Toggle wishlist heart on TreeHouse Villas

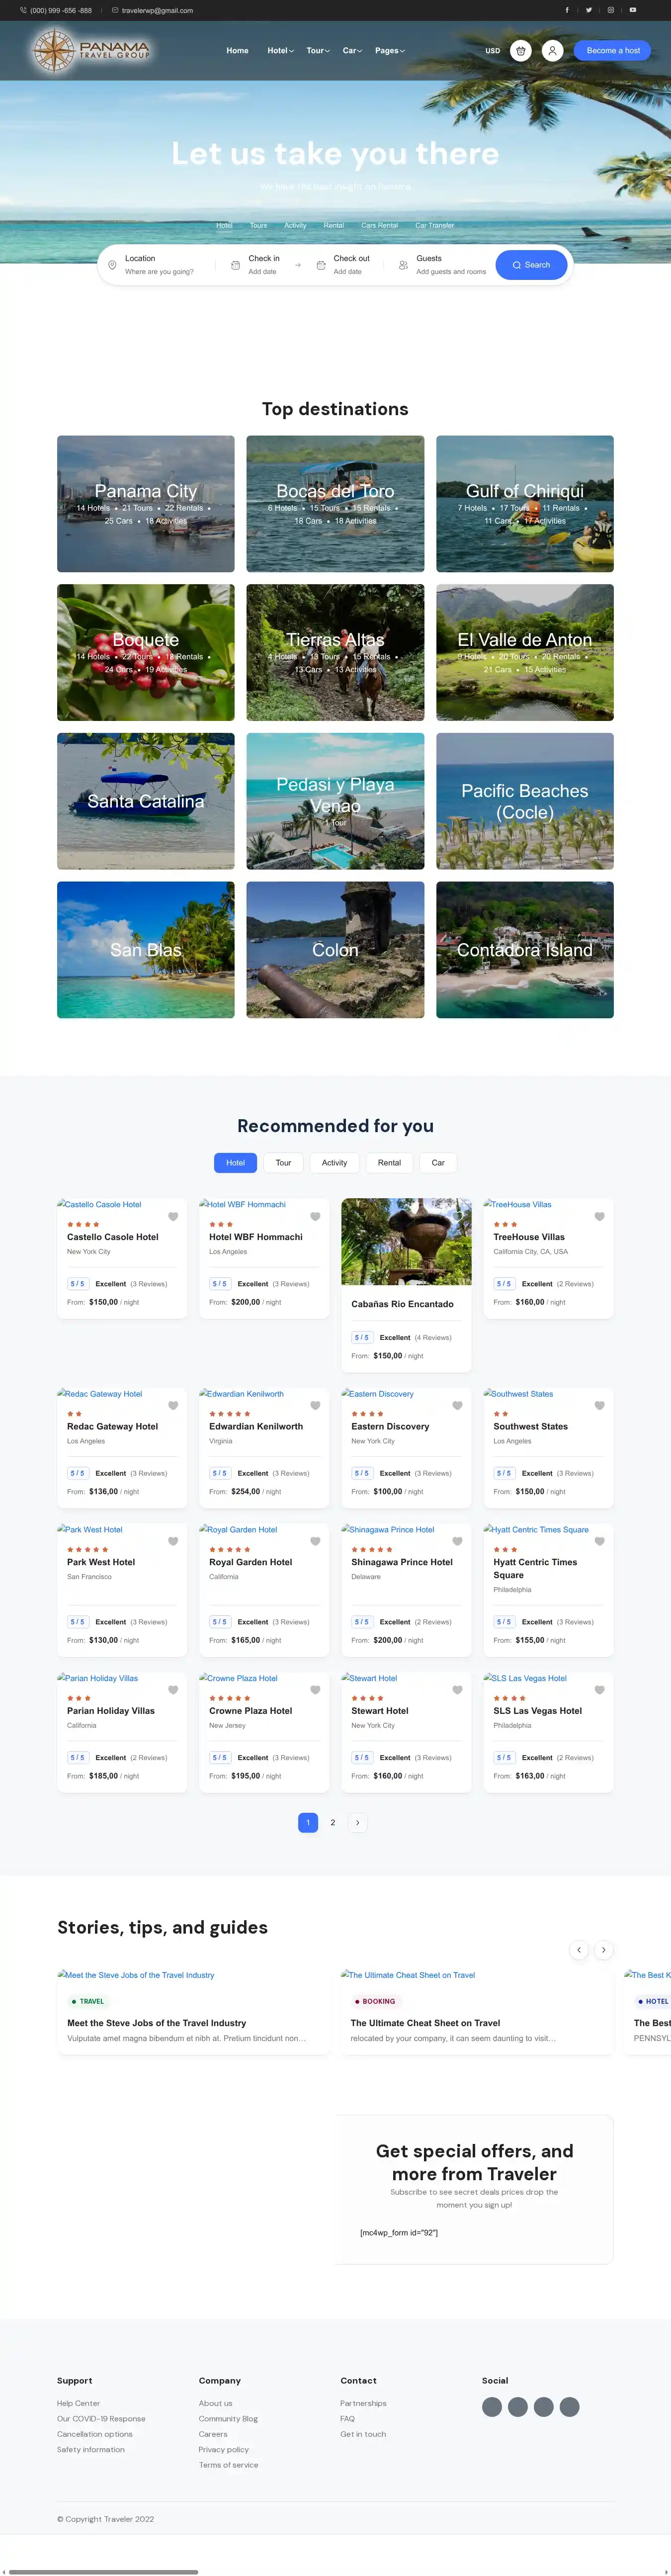click(x=600, y=1217)
